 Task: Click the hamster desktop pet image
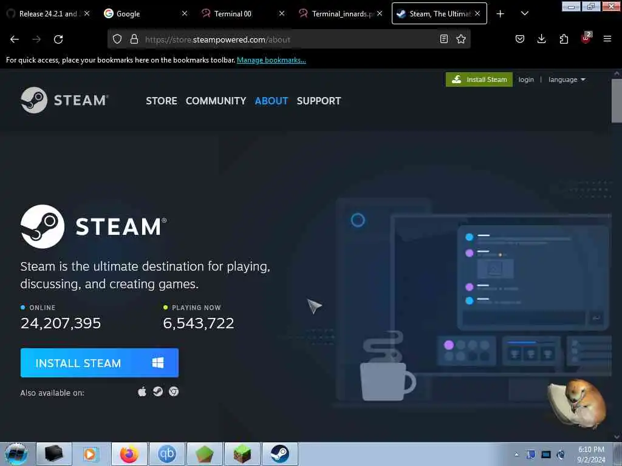tap(577, 404)
